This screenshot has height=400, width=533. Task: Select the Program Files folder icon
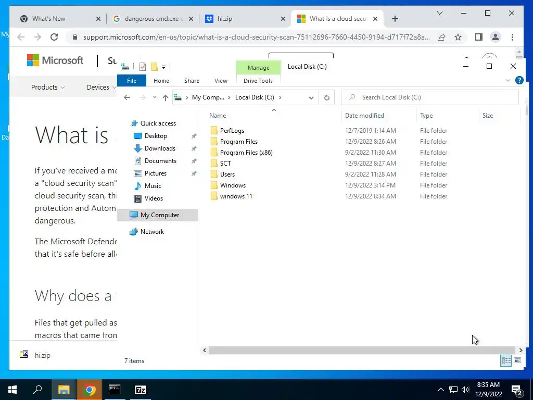[214, 142]
